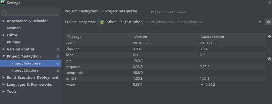Click the upgrade package arrow icon
The width and height of the screenshot is (272, 104).
pyautogui.click(x=269, y=52)
